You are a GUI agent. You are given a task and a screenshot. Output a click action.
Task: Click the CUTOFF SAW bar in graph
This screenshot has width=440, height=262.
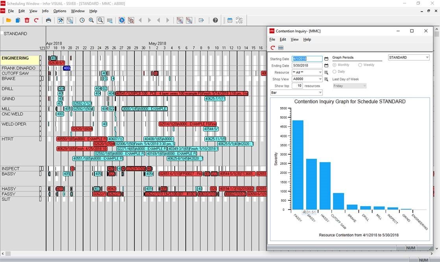coord(338,201)
